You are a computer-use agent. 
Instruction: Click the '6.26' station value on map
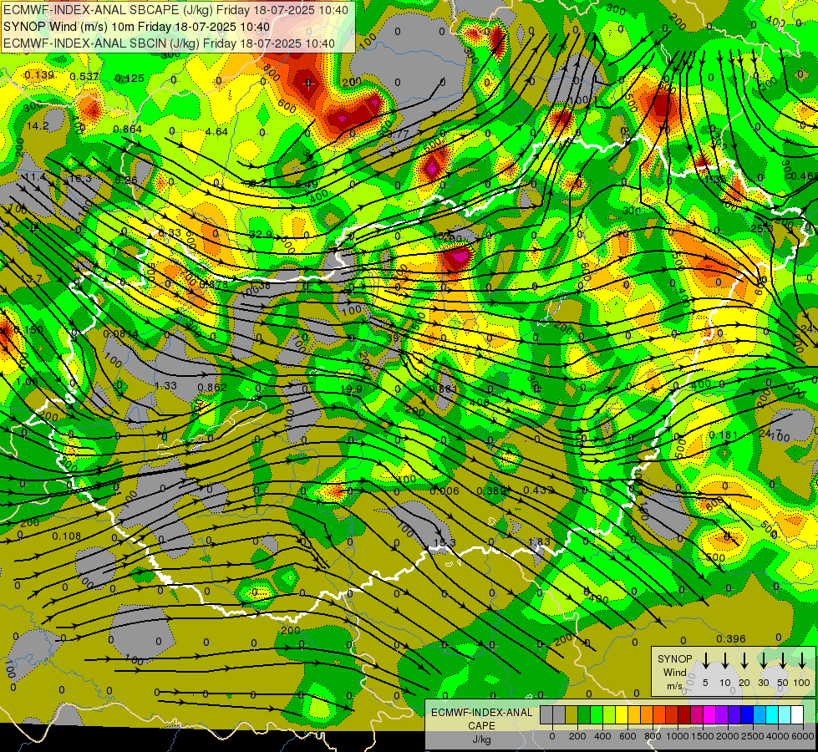point(125,180)
